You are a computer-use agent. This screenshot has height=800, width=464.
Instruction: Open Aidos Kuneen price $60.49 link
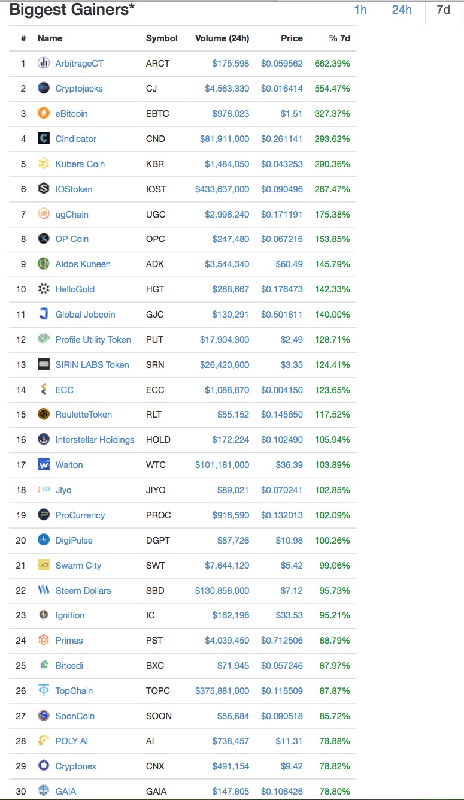click(289, 264)
